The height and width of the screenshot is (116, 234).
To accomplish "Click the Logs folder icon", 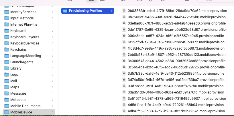I will click(7, 75).
